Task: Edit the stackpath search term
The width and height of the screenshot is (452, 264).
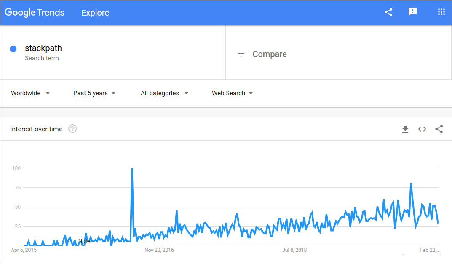Action: tap(43, 48)
